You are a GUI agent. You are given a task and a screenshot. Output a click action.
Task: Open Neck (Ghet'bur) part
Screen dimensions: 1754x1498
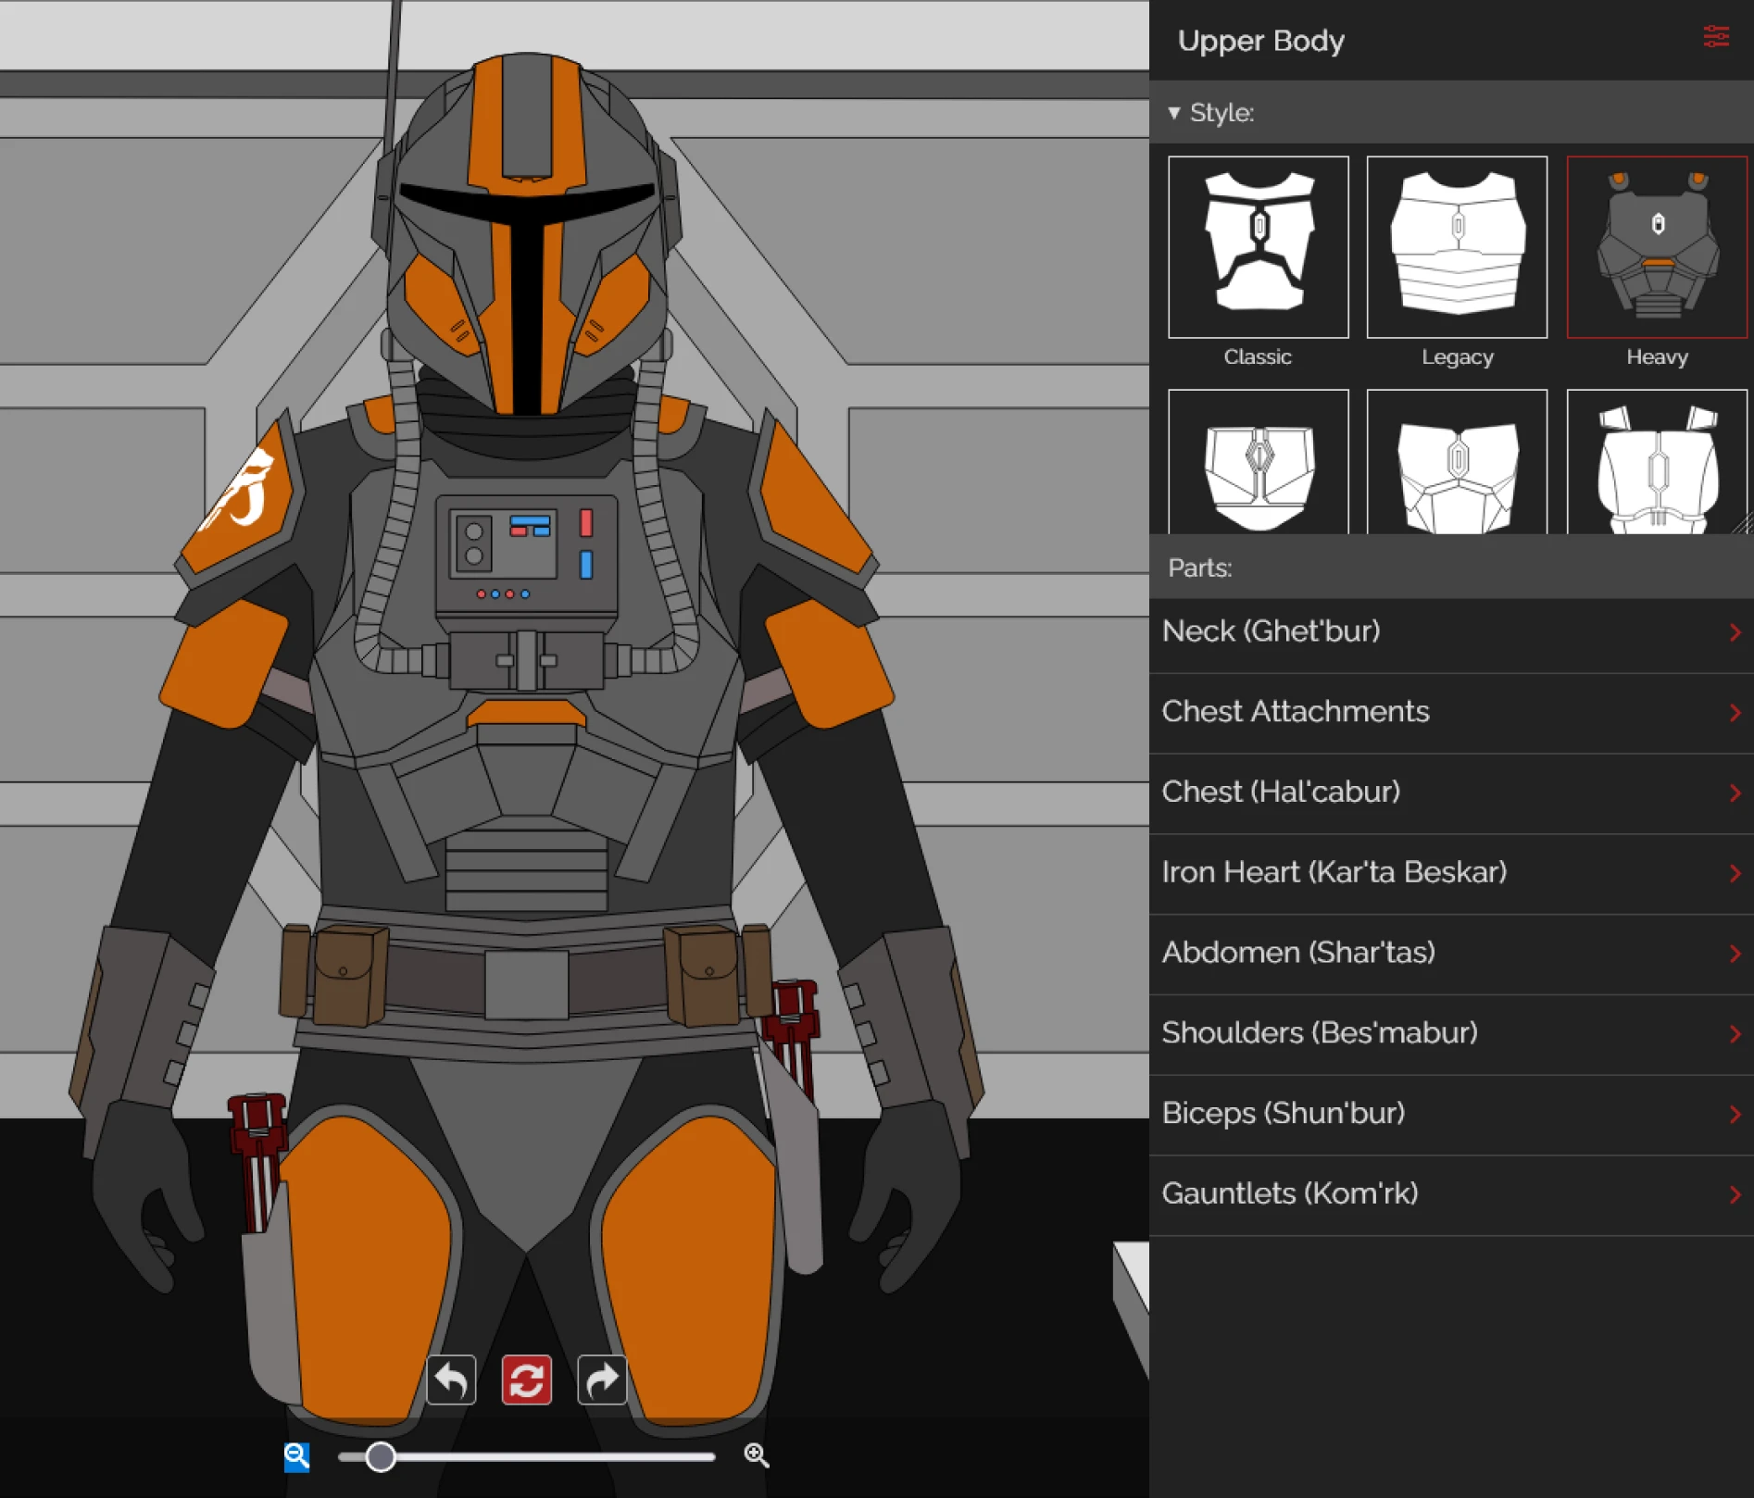(1451, 632)
